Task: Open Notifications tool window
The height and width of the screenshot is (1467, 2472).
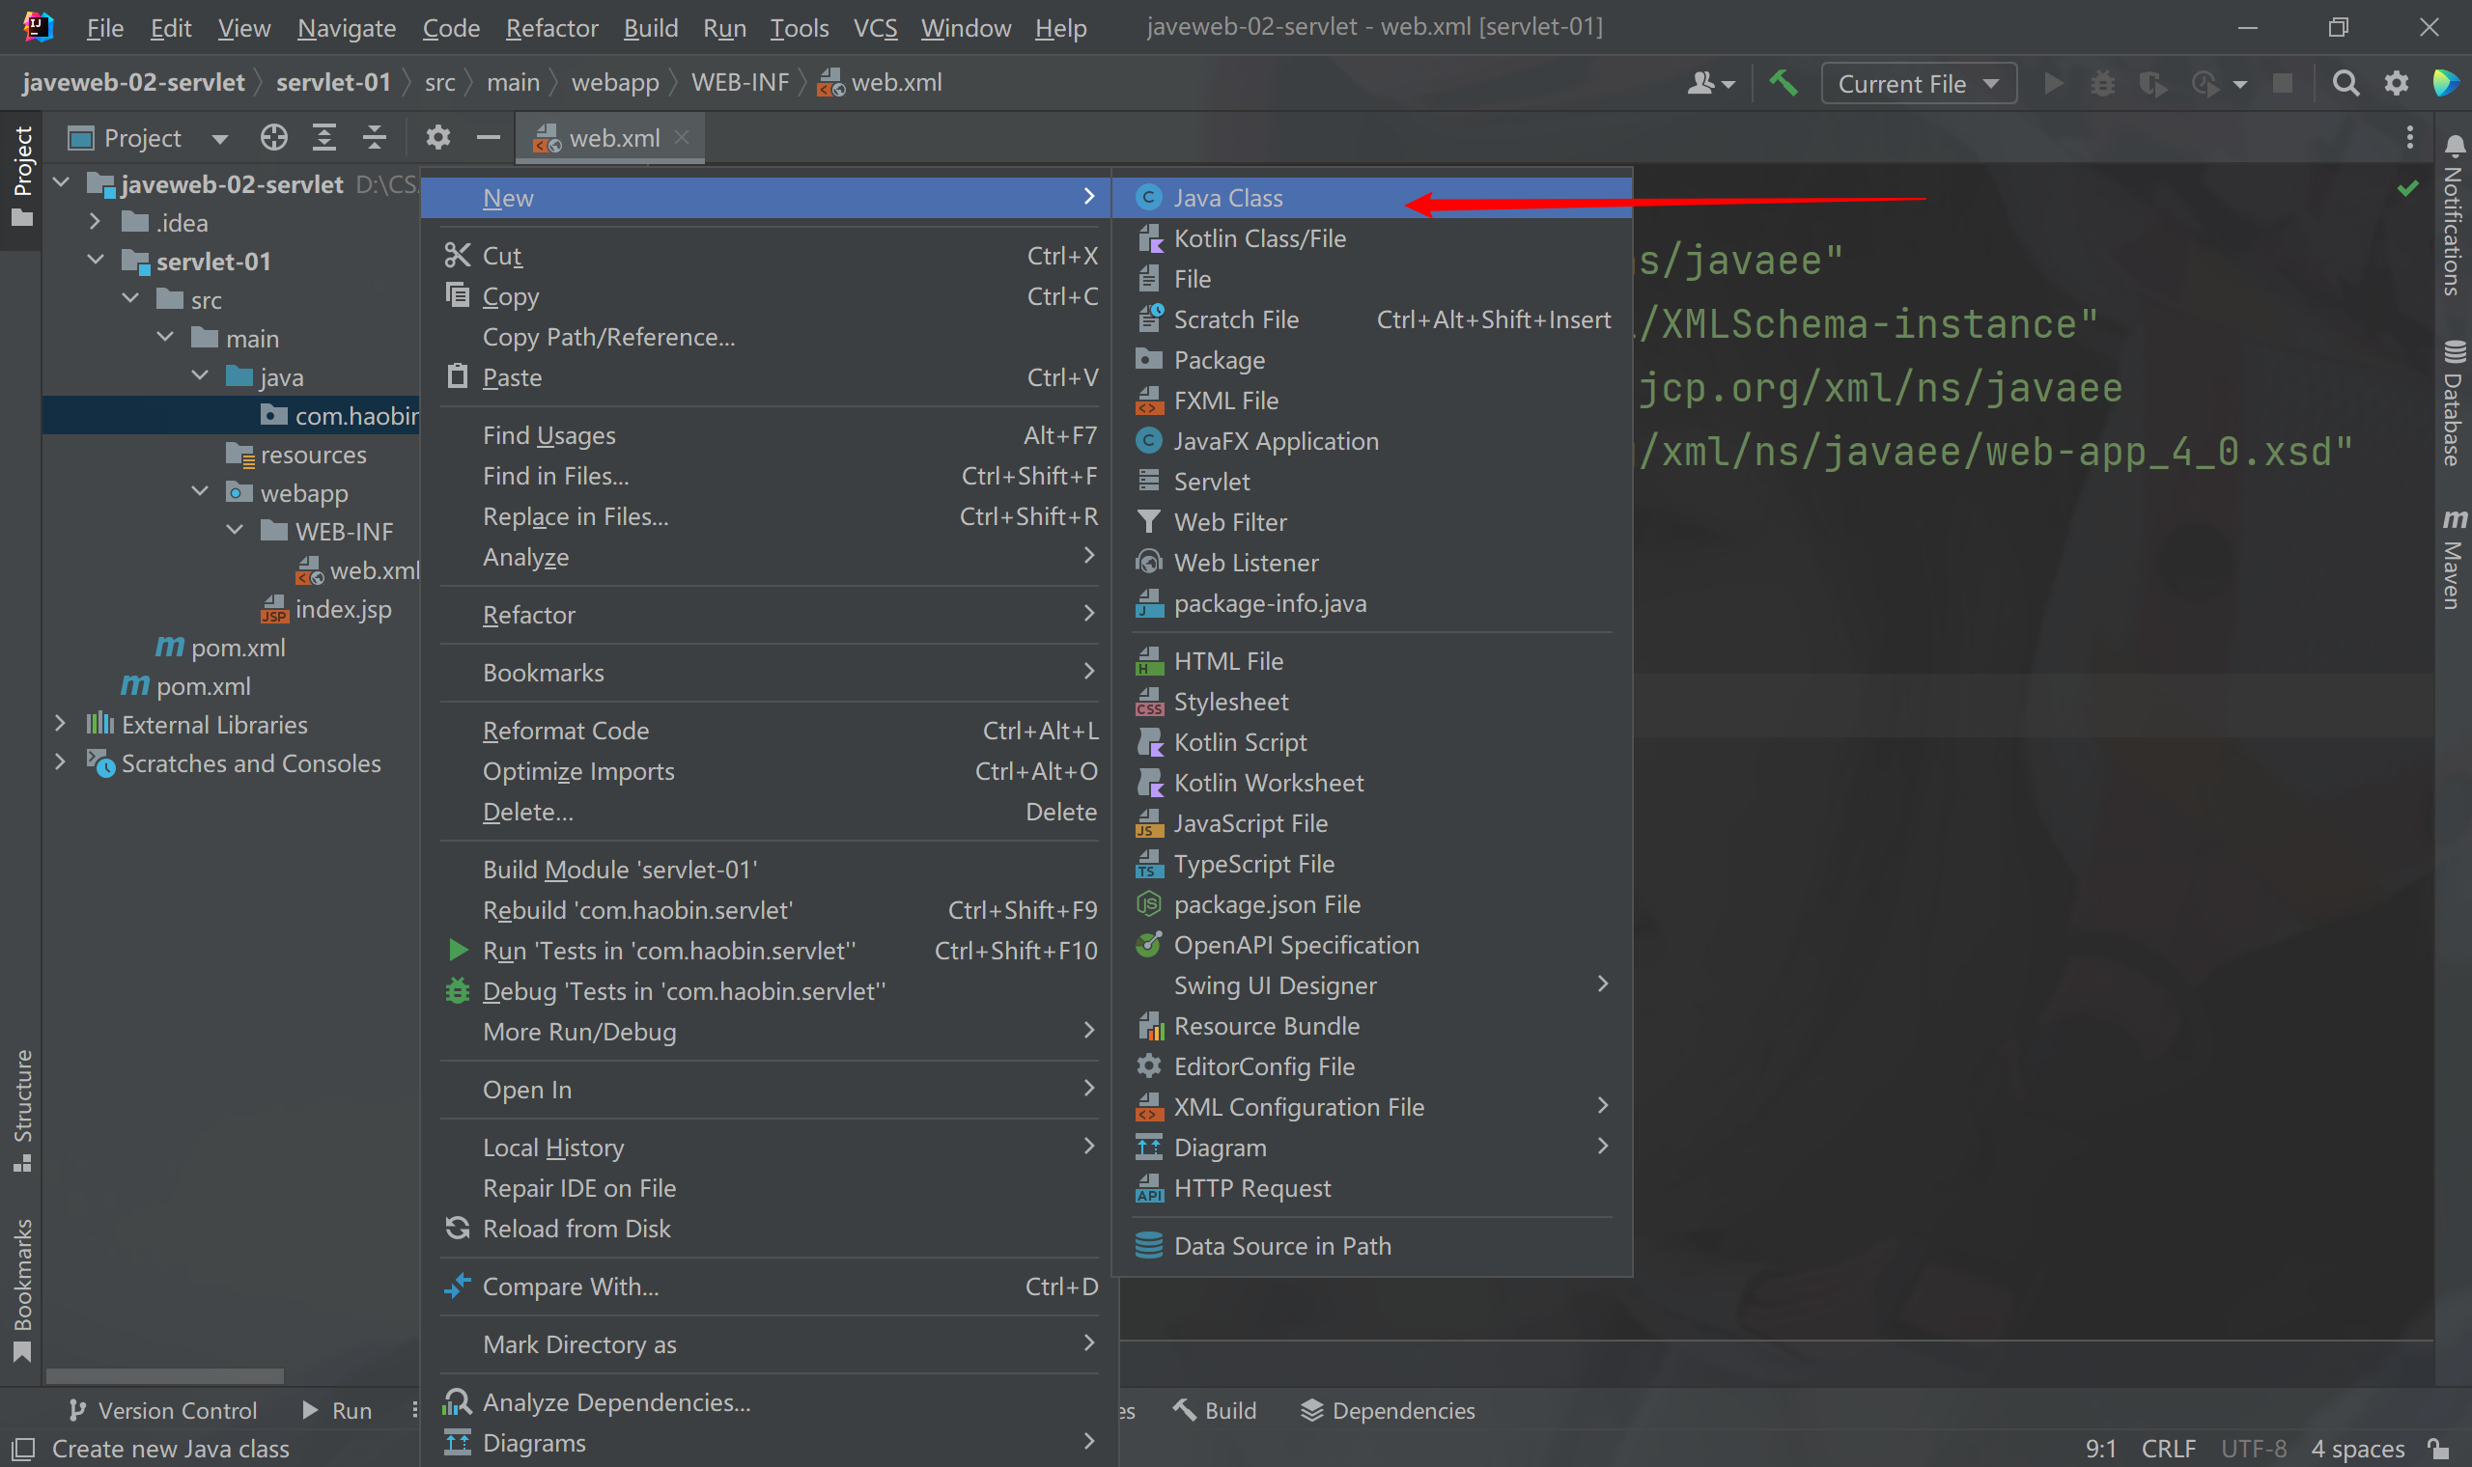Action: [x=2454, y=213]
